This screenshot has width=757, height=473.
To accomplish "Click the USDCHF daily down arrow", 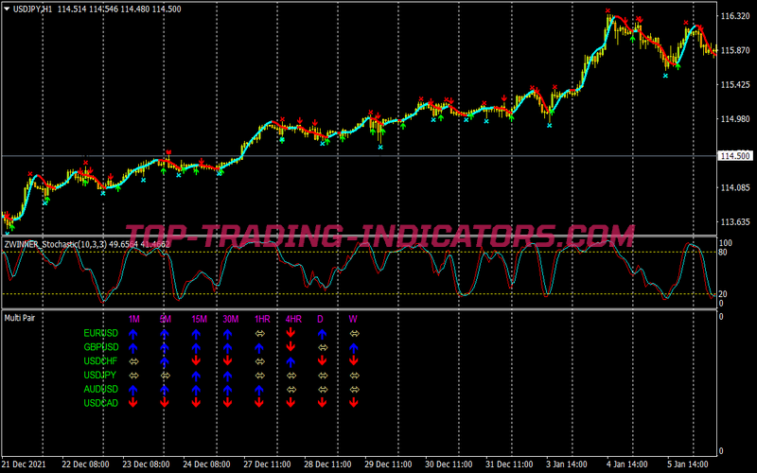I will point(322,360).
